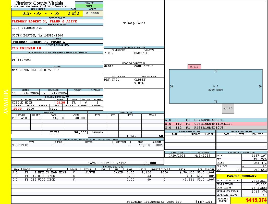
Task: Click Building Replacement Cost New $187,197
Action: 204,202
